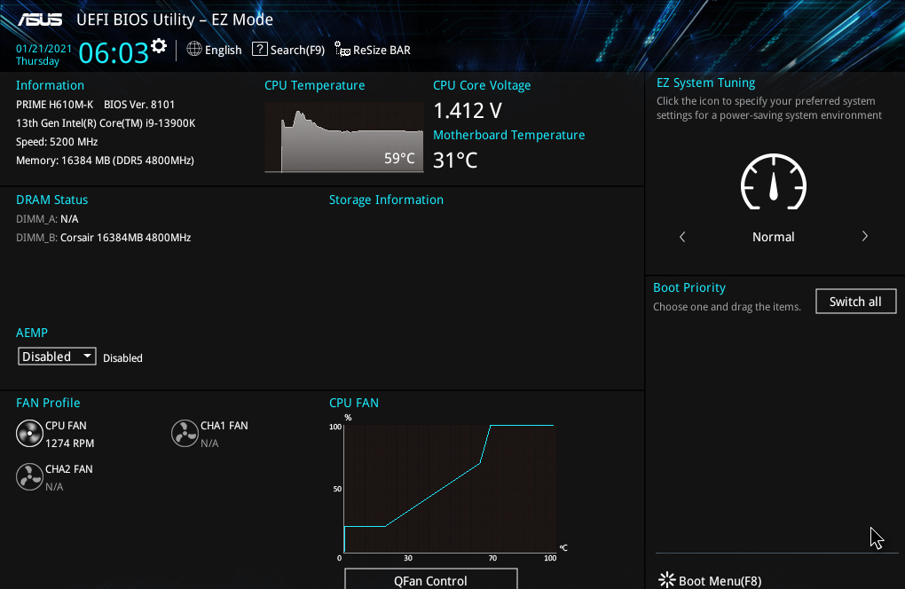Click the Boot Menu star icon

click(x=666, y=580)
